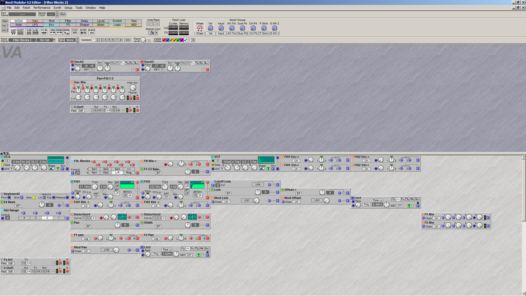
Task: Switch to the Filter module tab
Action: 68,21
